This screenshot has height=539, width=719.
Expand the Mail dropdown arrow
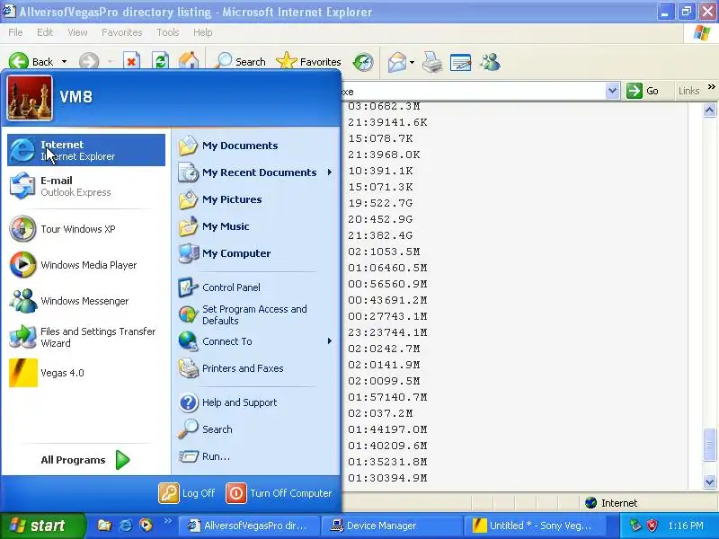point(412,62)
